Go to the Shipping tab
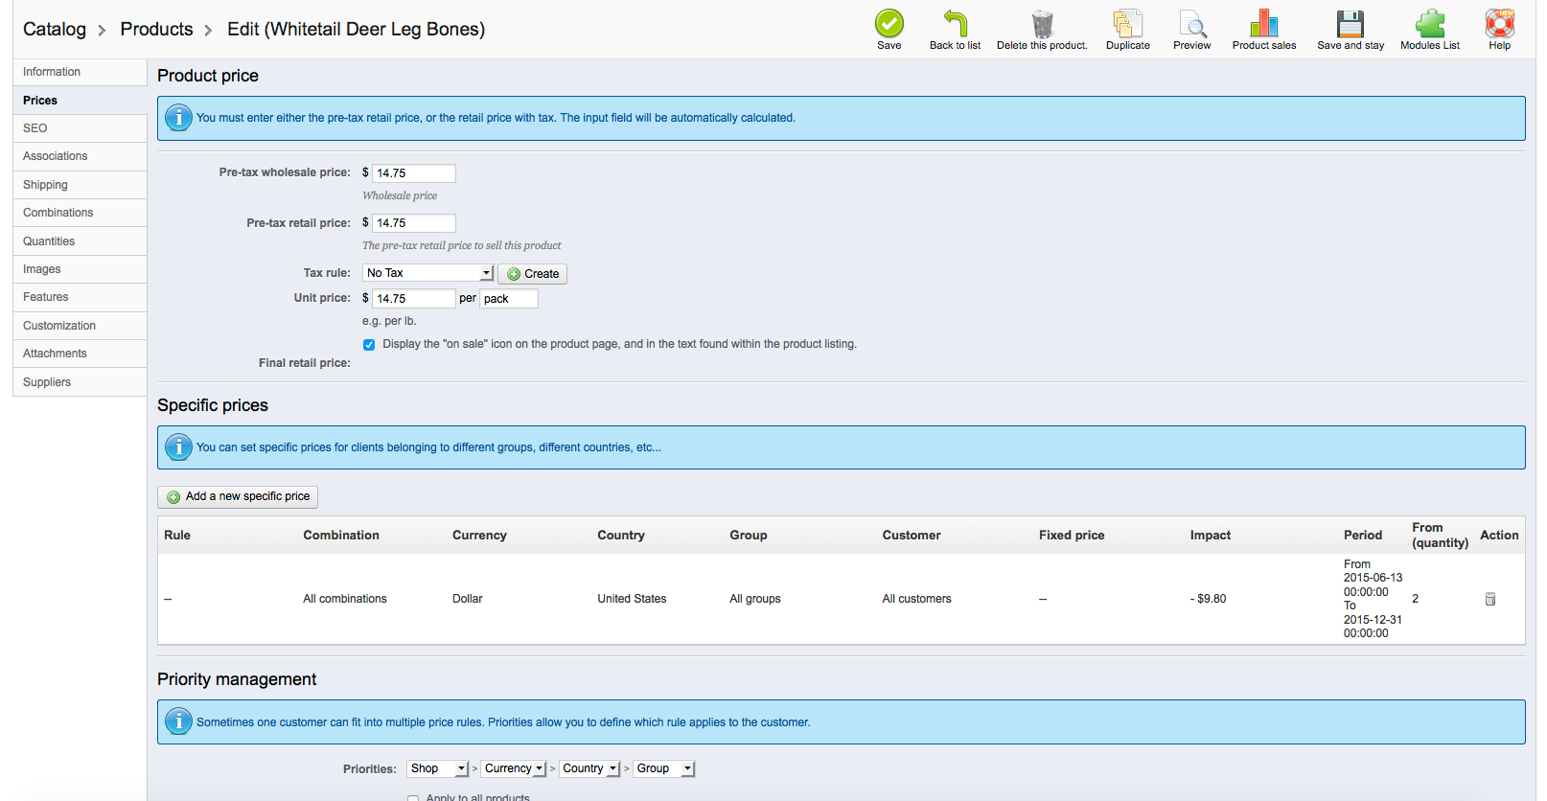This screenshot has width=1547, height=801. (x=80, y=185)
